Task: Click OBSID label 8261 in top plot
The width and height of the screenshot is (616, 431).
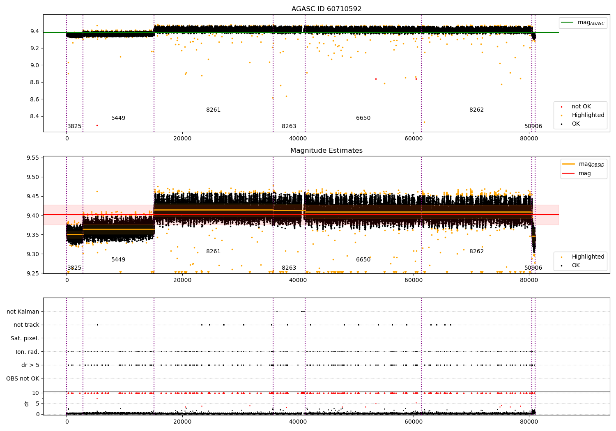Action: tap(214, 110)
